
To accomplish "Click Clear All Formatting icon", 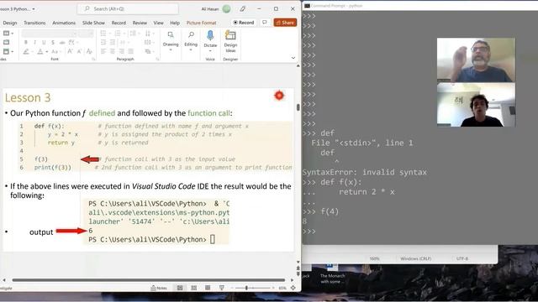I will click(89, 51).
